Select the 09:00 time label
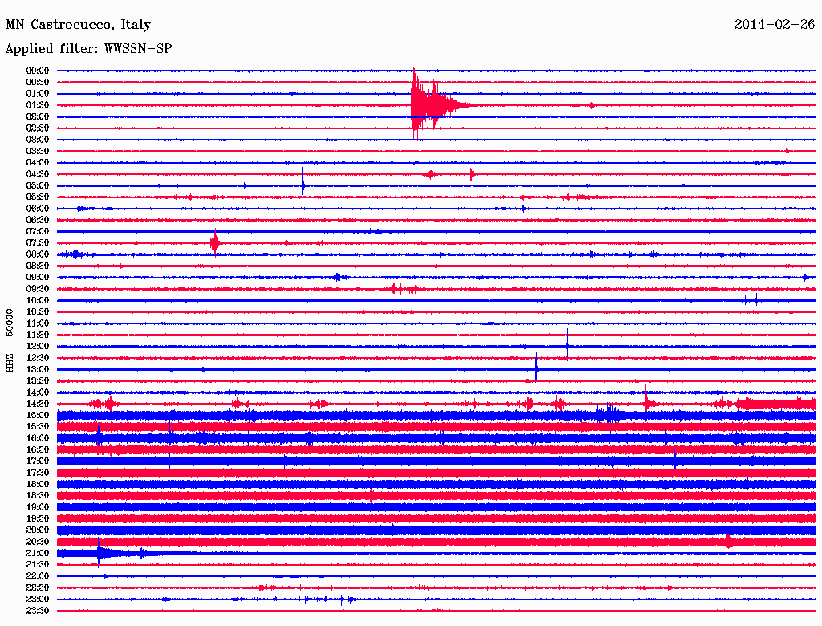822x626 pixels. (37, 278)
